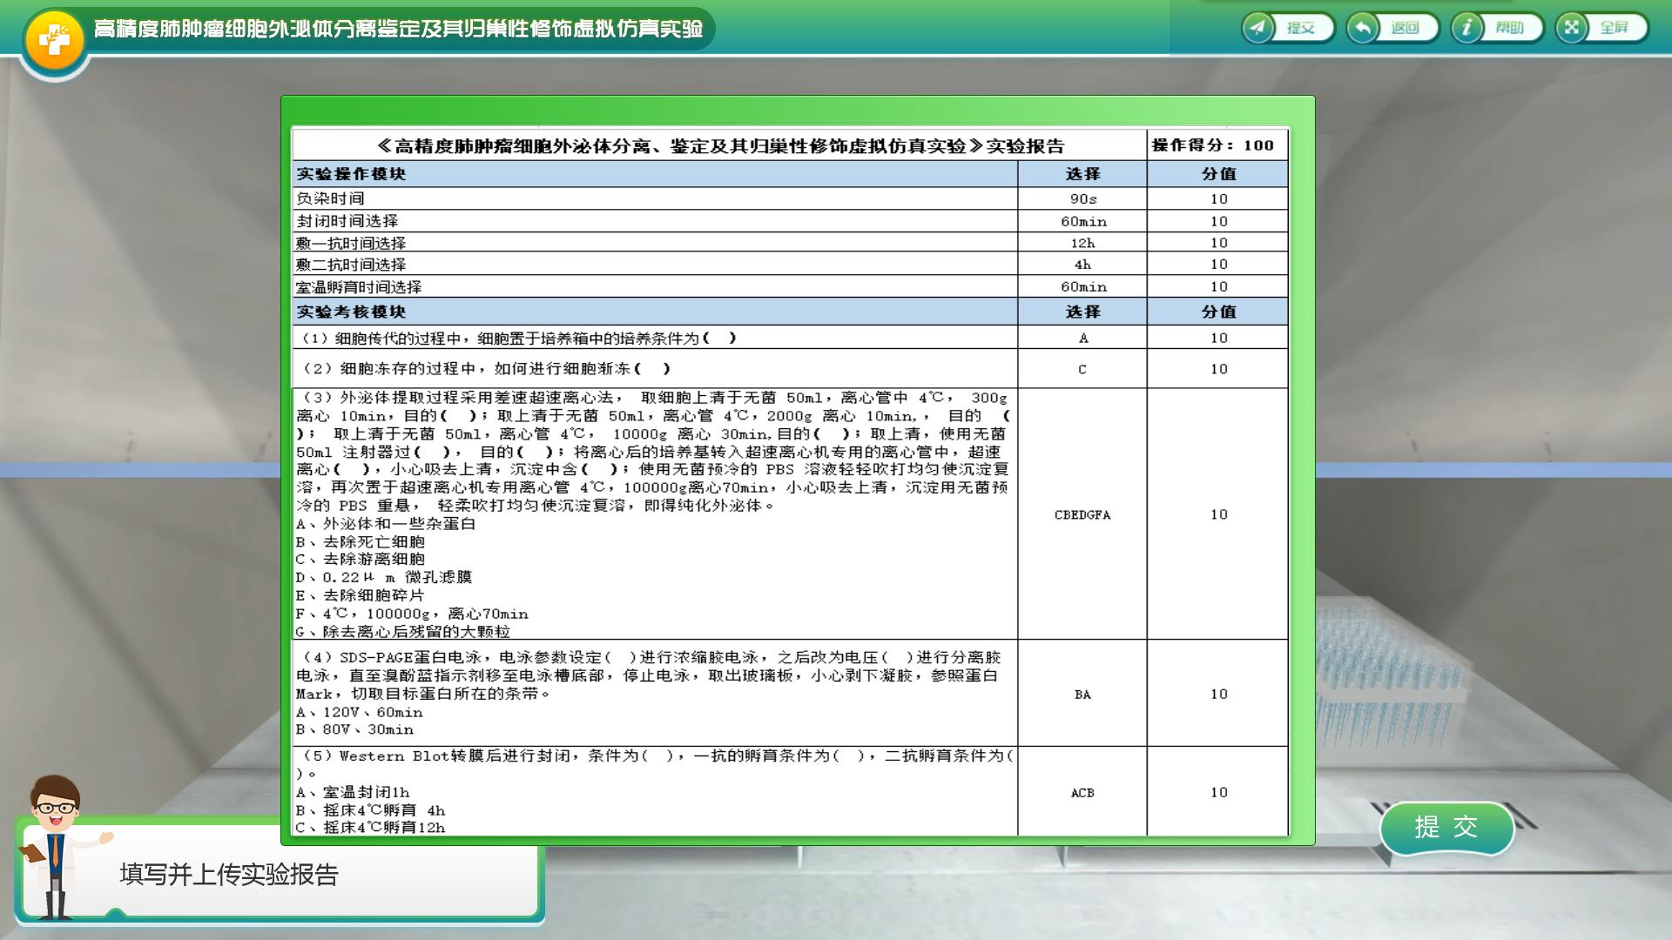This screenshot has height=940, width=1672.
Task: Click the BA answer cell for SDS-PAGE question
Action: (x=1082, y=695)
